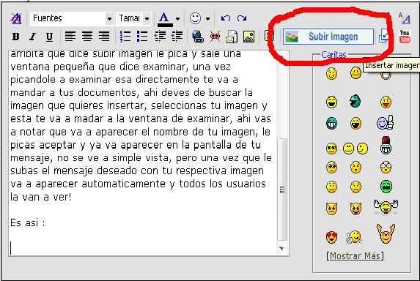Expand the smiley picker arrow
The width and height of the screenshot is (420, 281).
pos(208,19)
